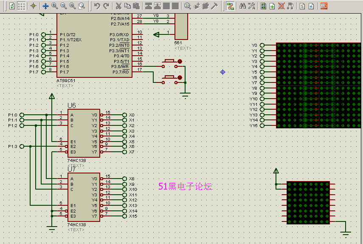Click the P1.7 terminal by AT89C51

43,72
